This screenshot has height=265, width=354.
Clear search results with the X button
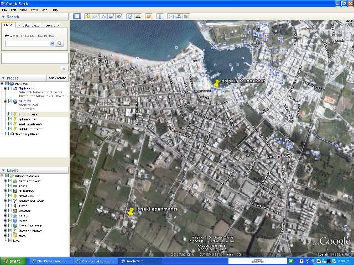pos(64,68)
